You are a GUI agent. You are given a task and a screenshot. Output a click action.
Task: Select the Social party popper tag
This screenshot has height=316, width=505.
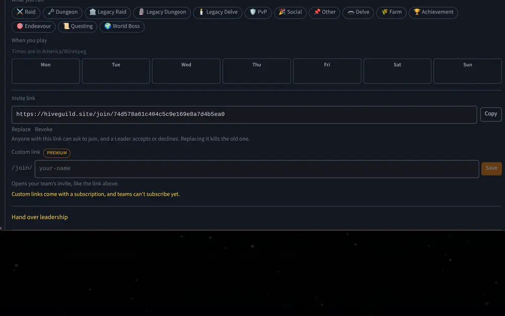290,12
